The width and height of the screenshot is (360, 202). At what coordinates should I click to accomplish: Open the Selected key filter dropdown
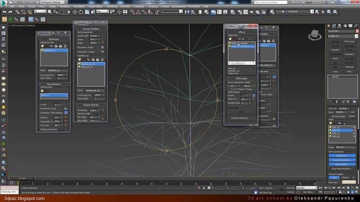[x=307, y=188]
